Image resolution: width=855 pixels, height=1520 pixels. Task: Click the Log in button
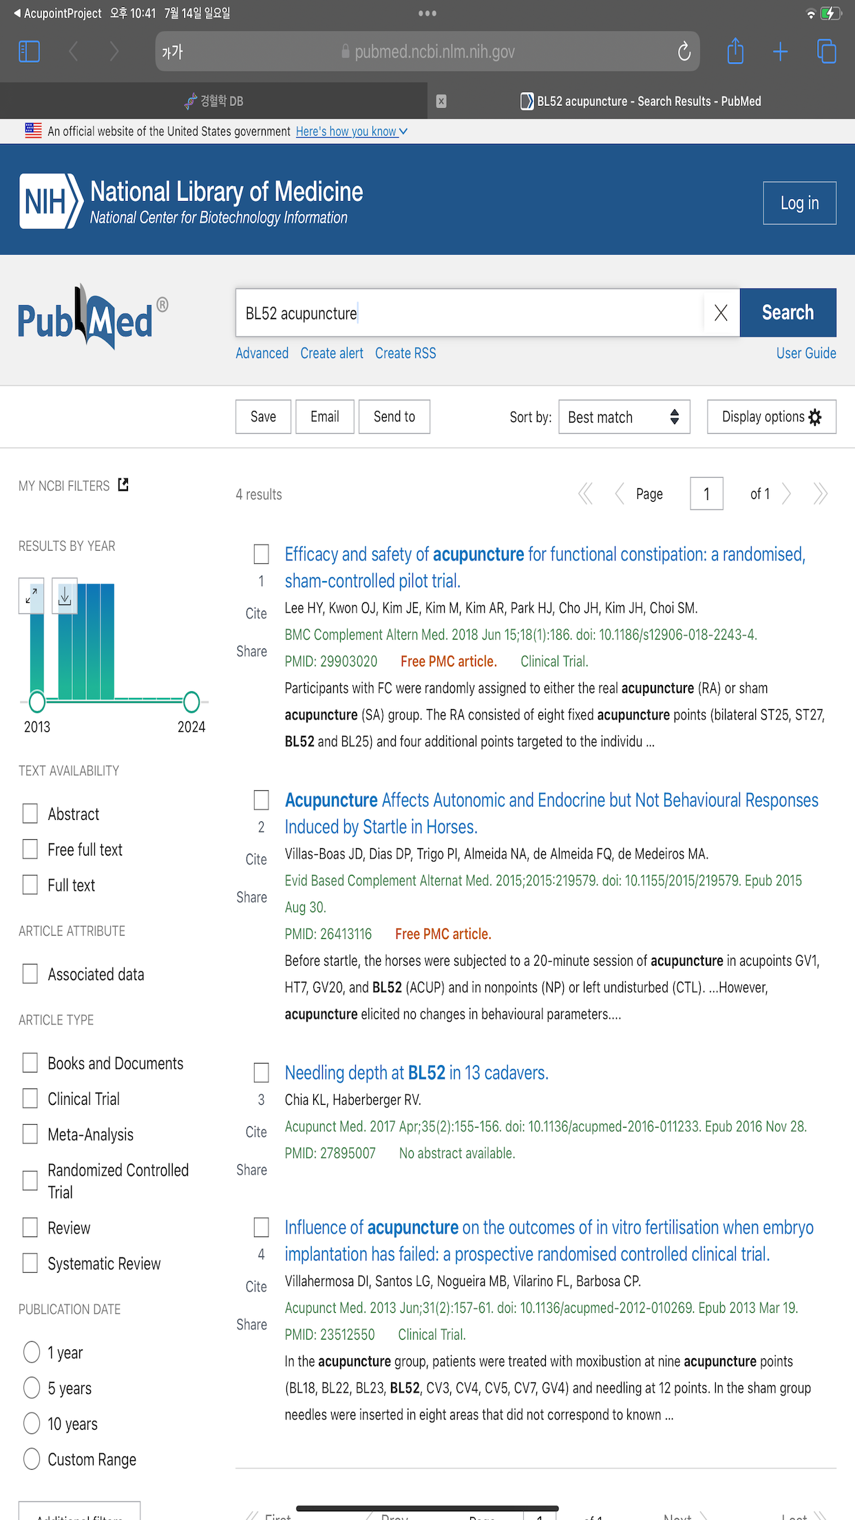799,203
